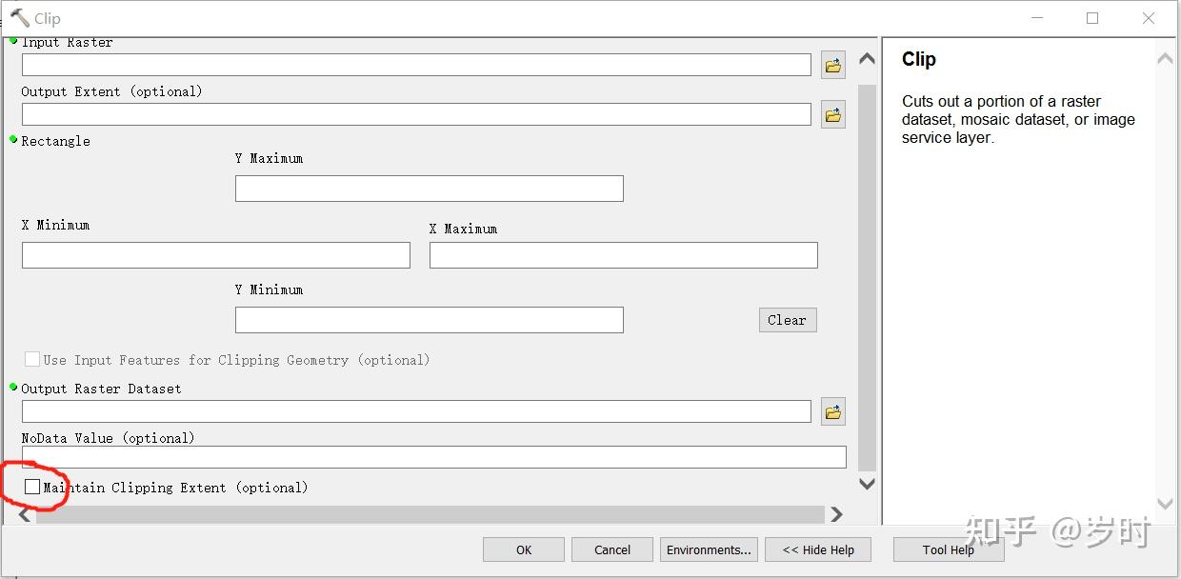The height and width of the screenshot is (579, 1181).
Task: Enable Maintain Clipping Extent checkbox
Action: (32, 487)
